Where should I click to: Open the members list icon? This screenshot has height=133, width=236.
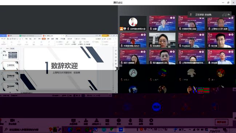[96, 122]
